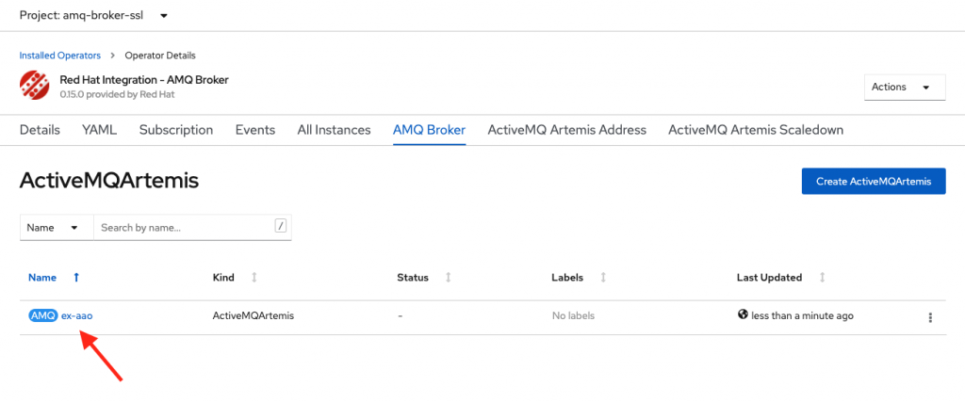Focus the Search by name field
Screen dimensions: 965x402
184,227
